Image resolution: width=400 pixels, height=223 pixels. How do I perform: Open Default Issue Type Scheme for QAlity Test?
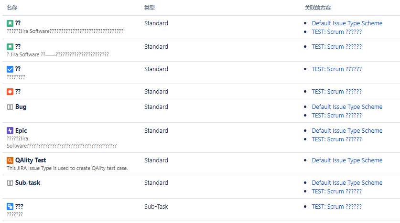coord(347,160)
